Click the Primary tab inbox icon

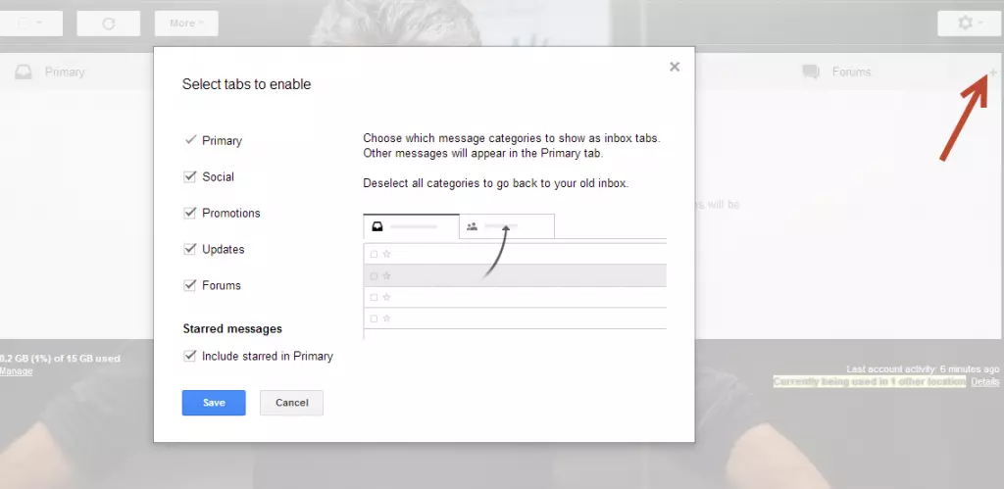tap(24, 72)
